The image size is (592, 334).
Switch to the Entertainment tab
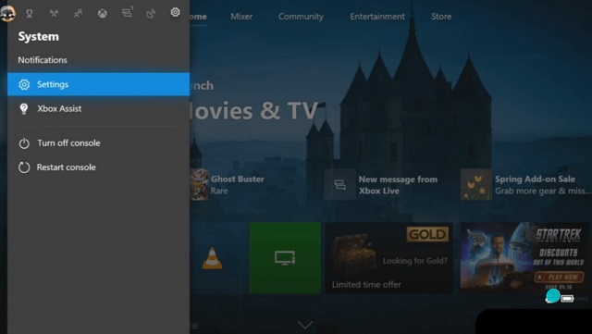click(x=377, y=17)
